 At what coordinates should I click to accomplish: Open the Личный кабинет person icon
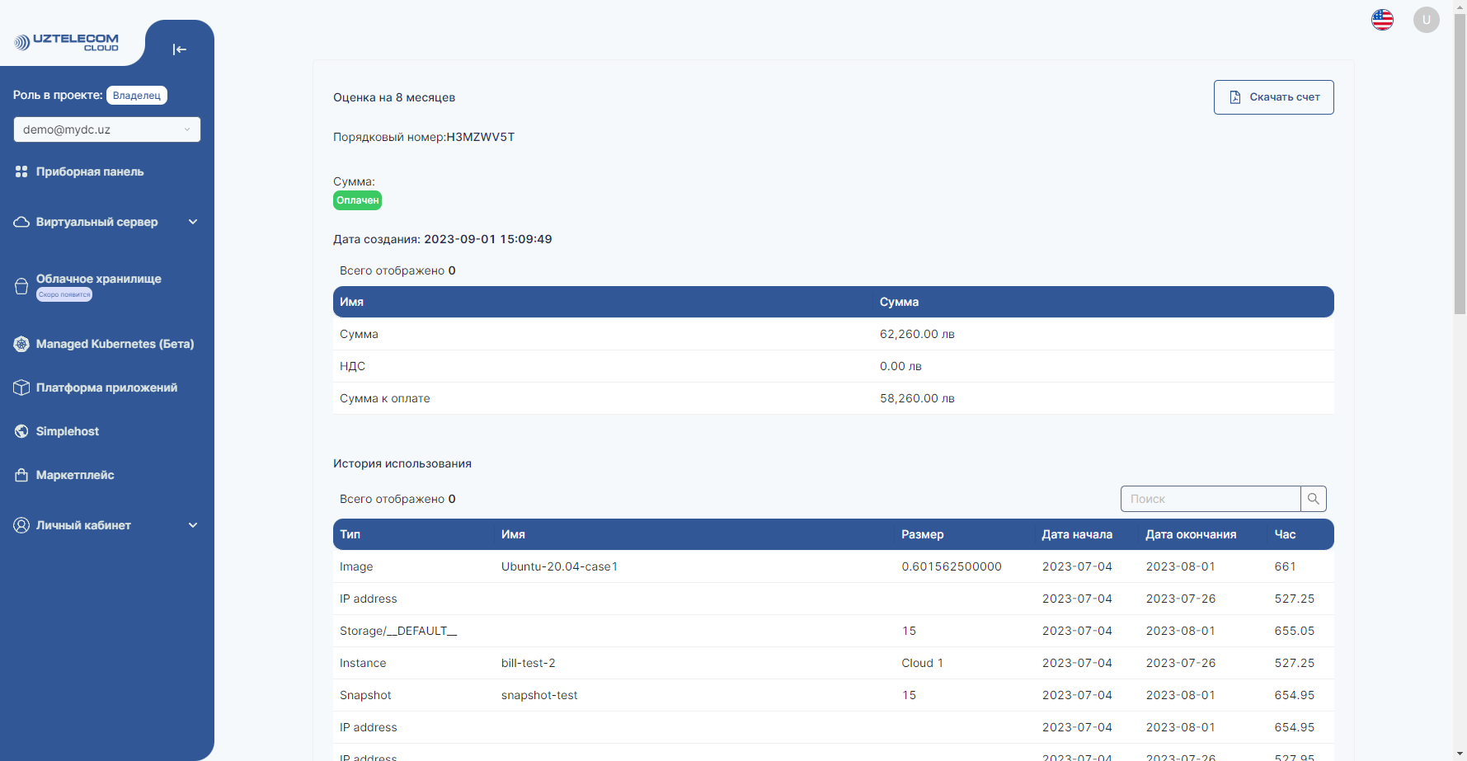click(x=21, y=524)
